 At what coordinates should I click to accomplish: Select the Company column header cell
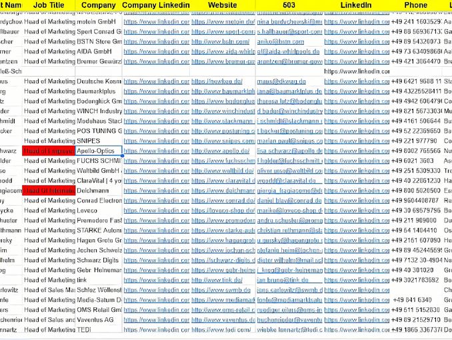click(x=99, y=5)
